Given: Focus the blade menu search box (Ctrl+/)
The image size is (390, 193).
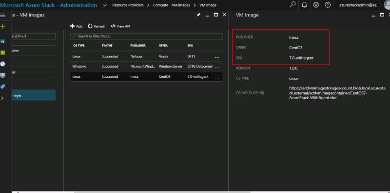Looking at the screenshot, I should point(33,36).
